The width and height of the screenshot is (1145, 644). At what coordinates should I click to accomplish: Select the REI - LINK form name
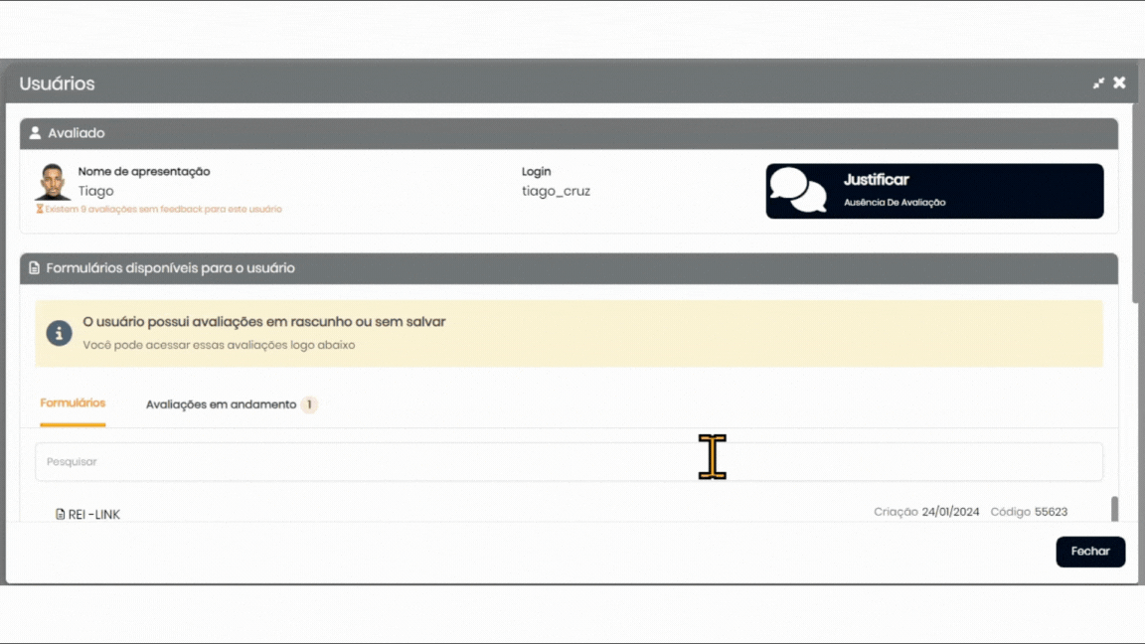tap(94, 514)
